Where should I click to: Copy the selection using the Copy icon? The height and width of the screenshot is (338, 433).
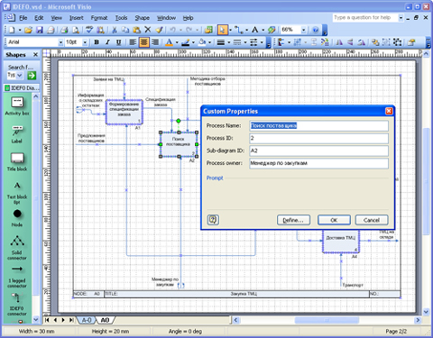(x=125, y=30)
